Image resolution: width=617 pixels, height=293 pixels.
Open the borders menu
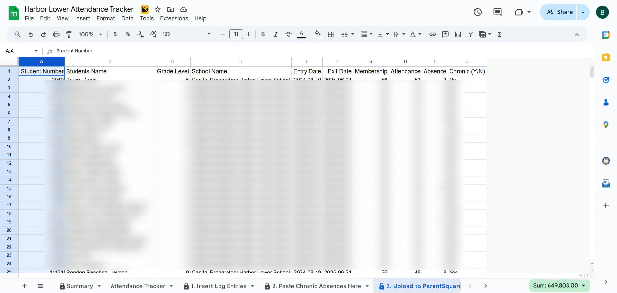331,34
